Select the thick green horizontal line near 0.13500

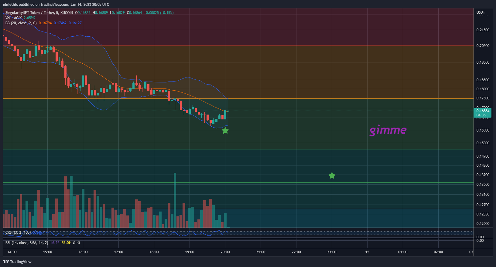[238, 183]
